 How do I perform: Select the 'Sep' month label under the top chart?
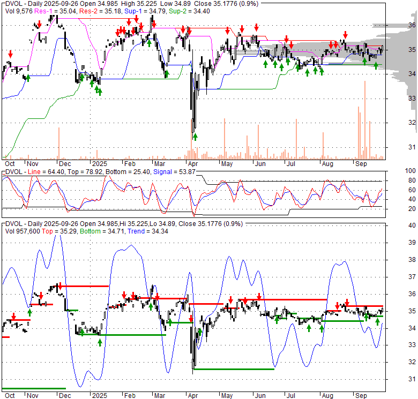[361, 164]
